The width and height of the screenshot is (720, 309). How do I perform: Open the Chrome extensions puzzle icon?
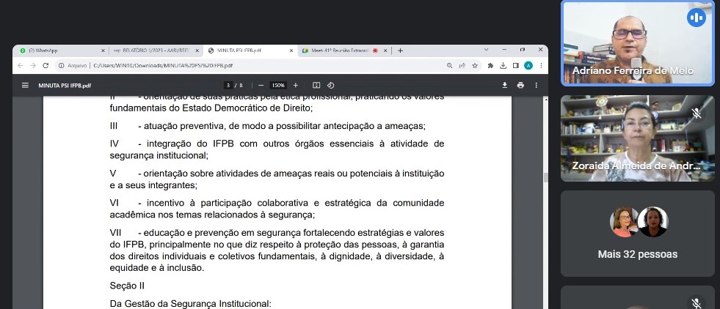(490, 65)
